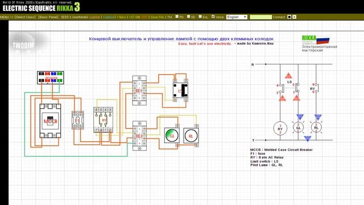
Task: Select the F1 fuse component
Action: pyautogui.click(x=78, y=120)
